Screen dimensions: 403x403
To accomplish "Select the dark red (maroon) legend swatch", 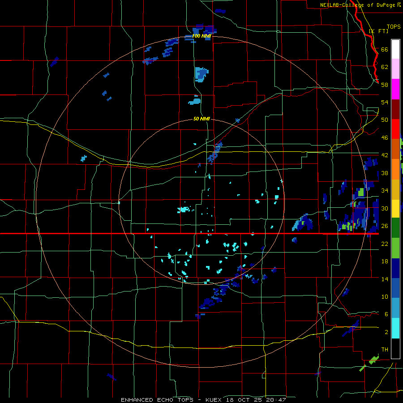I will point(395,109).
